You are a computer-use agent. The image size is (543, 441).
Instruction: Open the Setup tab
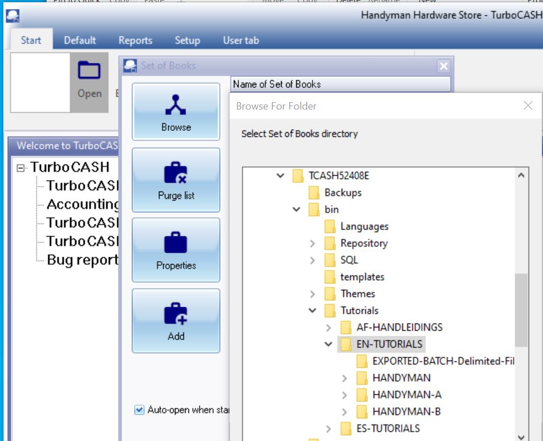[187, 40]
